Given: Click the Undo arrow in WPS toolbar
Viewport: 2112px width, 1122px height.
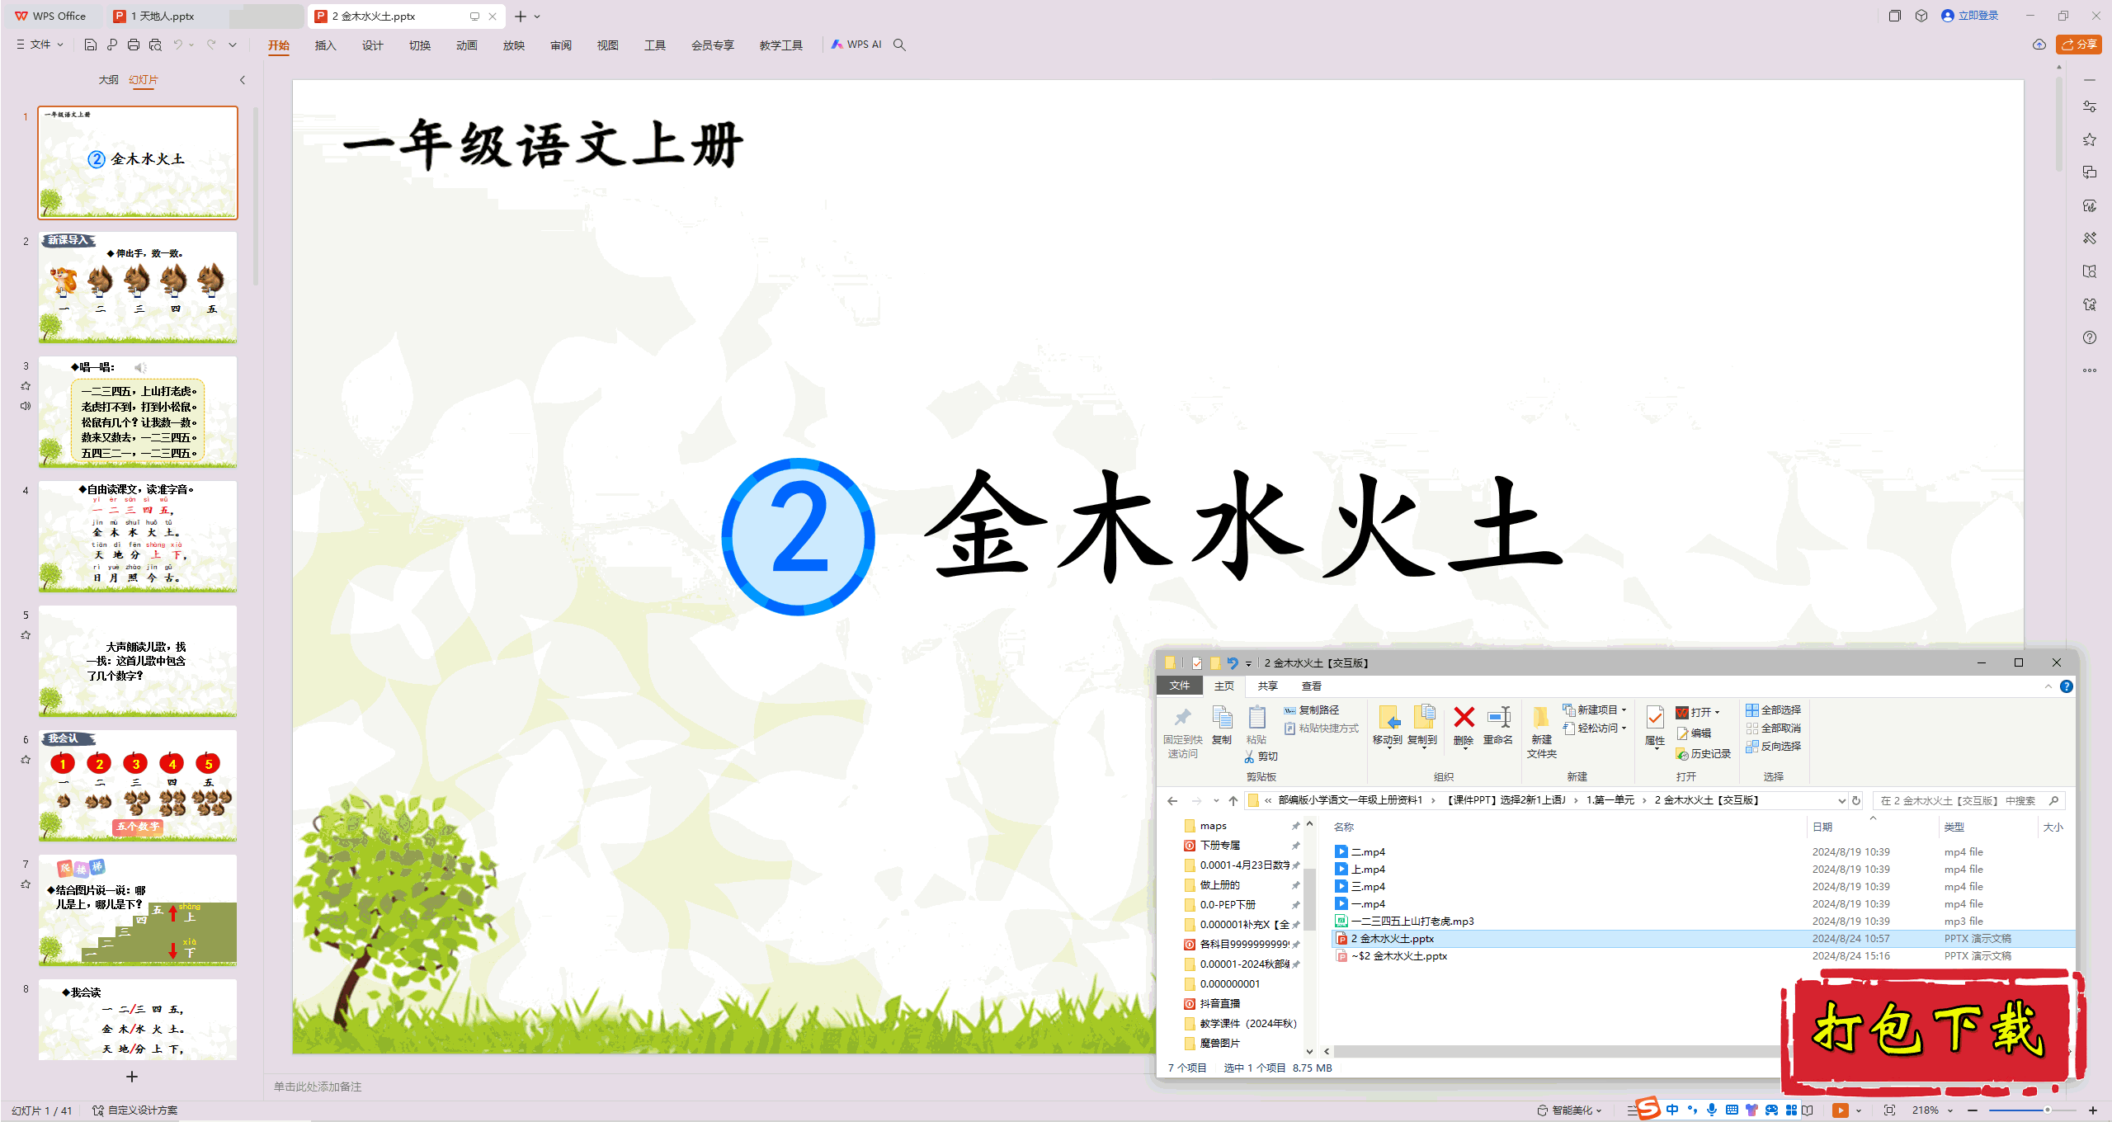Looking at the screenshot, I should (x=177, y=45).
